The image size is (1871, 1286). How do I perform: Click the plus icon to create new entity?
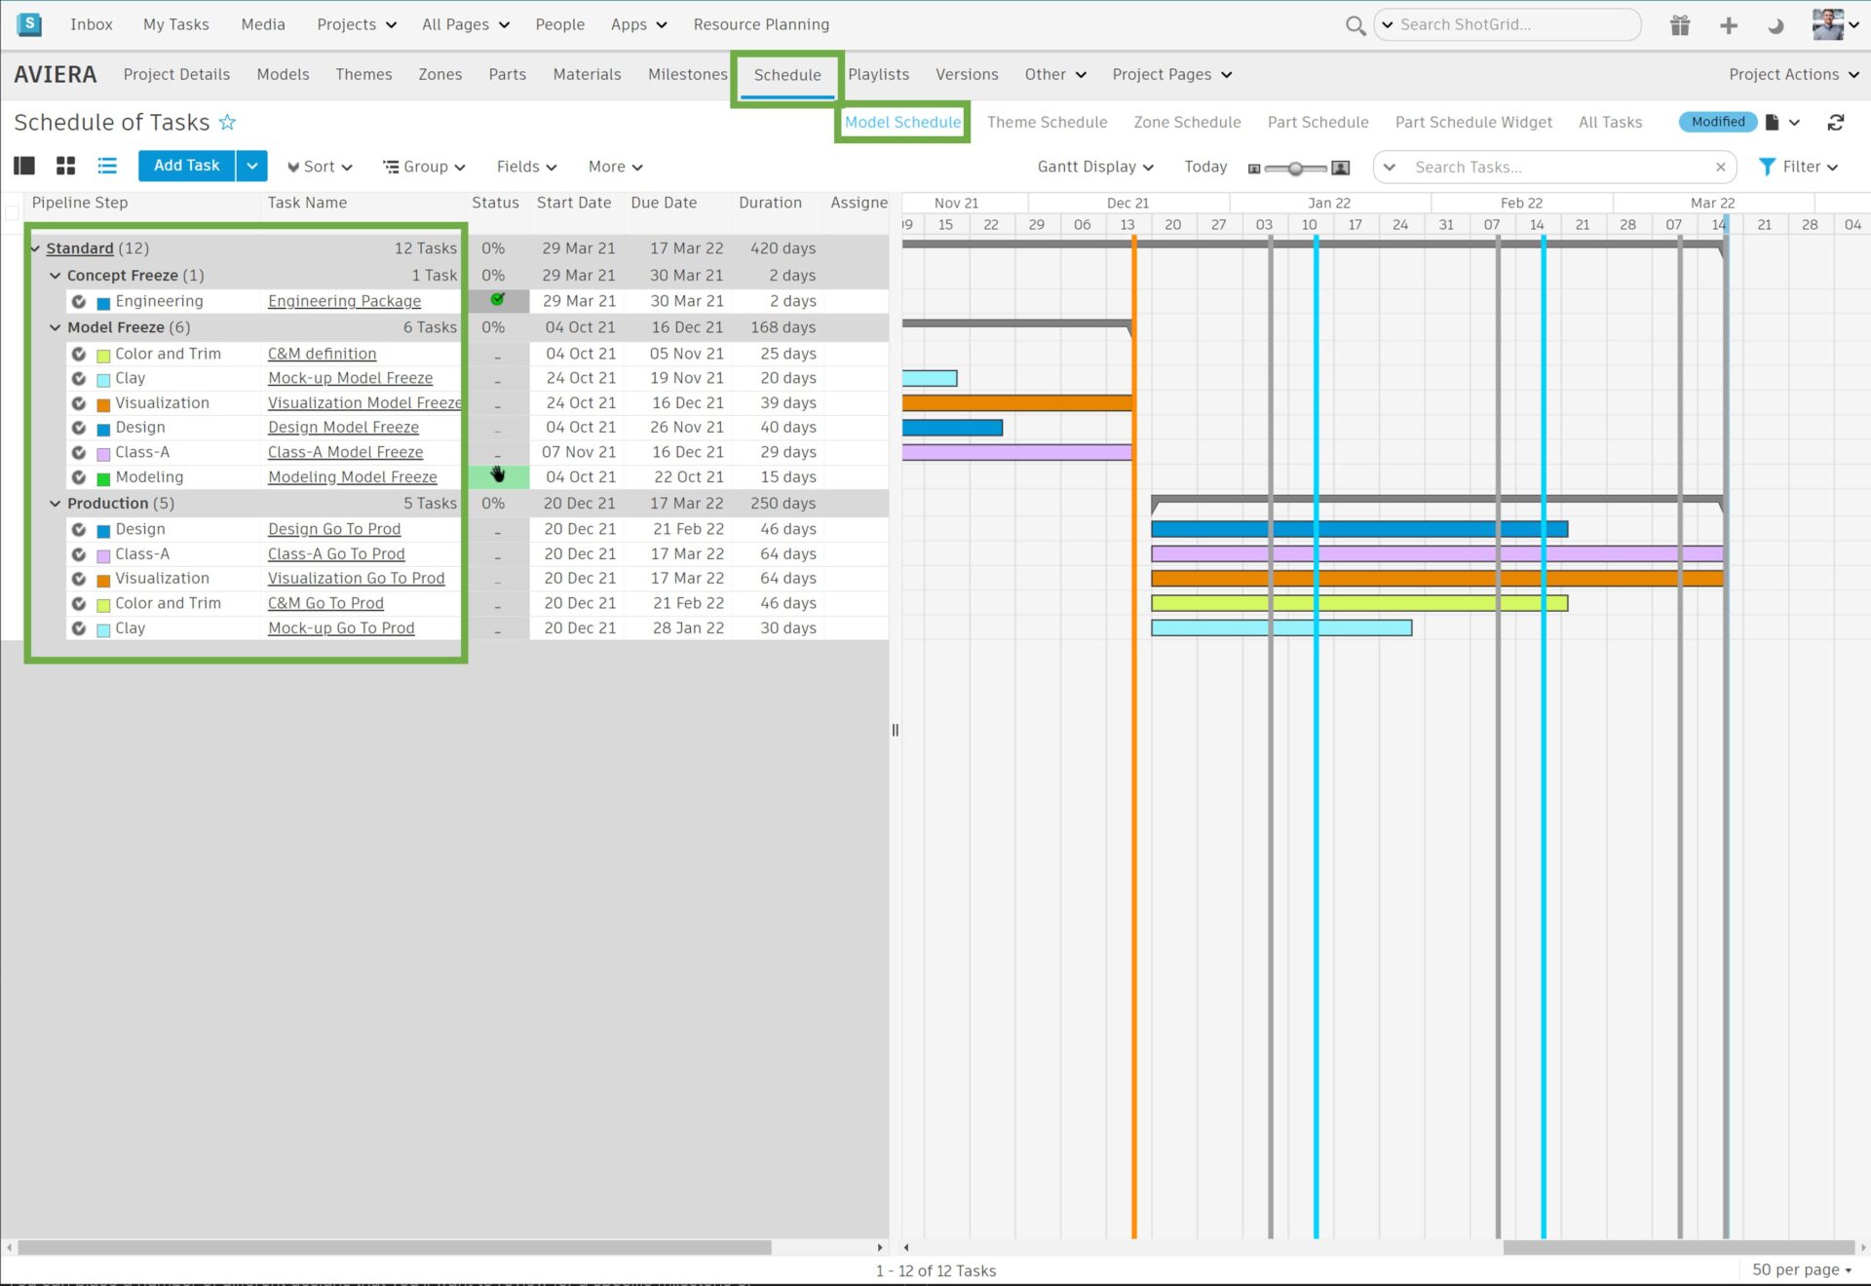(x=1728, y=25)
